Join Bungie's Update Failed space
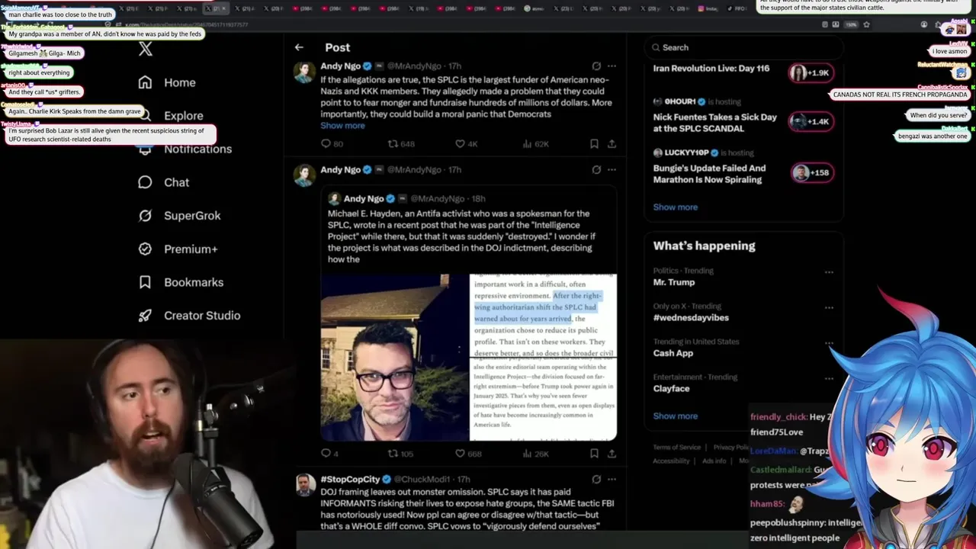Viewport: 976px width, 549px height. point(709,174)
